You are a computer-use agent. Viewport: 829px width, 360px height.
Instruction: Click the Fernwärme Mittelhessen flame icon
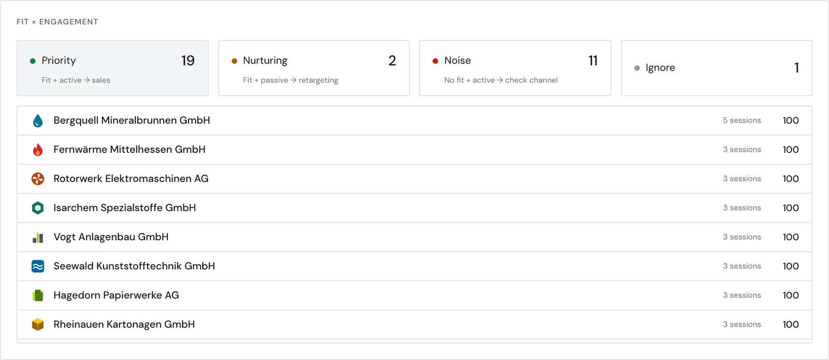tap(38, 150)
